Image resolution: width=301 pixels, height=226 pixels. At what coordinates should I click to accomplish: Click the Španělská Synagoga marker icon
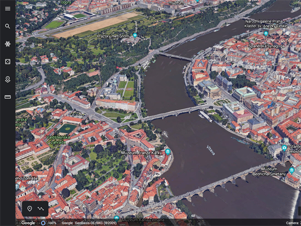point(267,54)
